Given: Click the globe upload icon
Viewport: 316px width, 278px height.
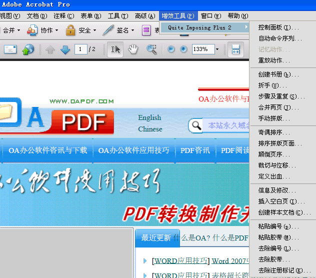Looking at the screenshot, I should (x=28, y=49).
